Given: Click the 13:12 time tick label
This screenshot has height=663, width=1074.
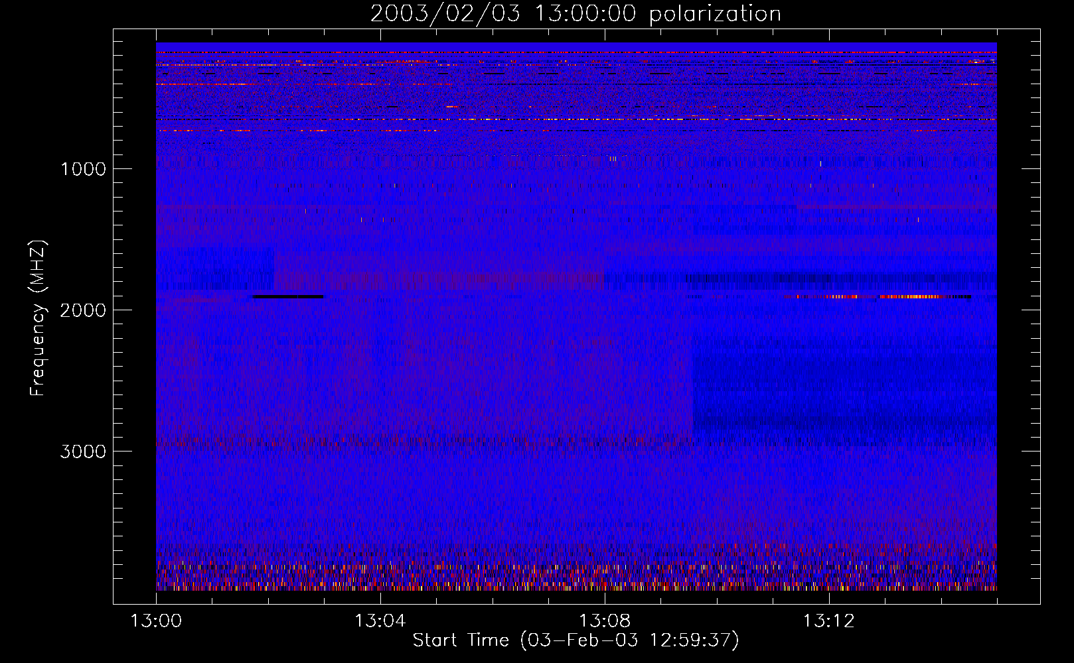Looking at the screenshot, I should point(829,621).
